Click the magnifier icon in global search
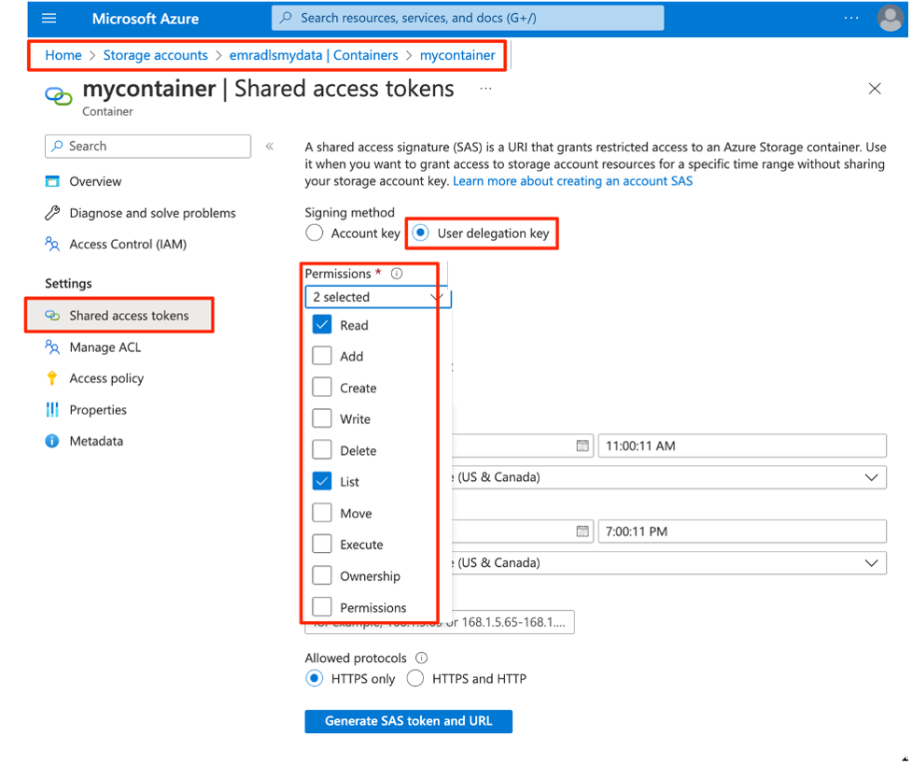Image resolution: width=912 pixels, height=764 pixels. point(286,18)
